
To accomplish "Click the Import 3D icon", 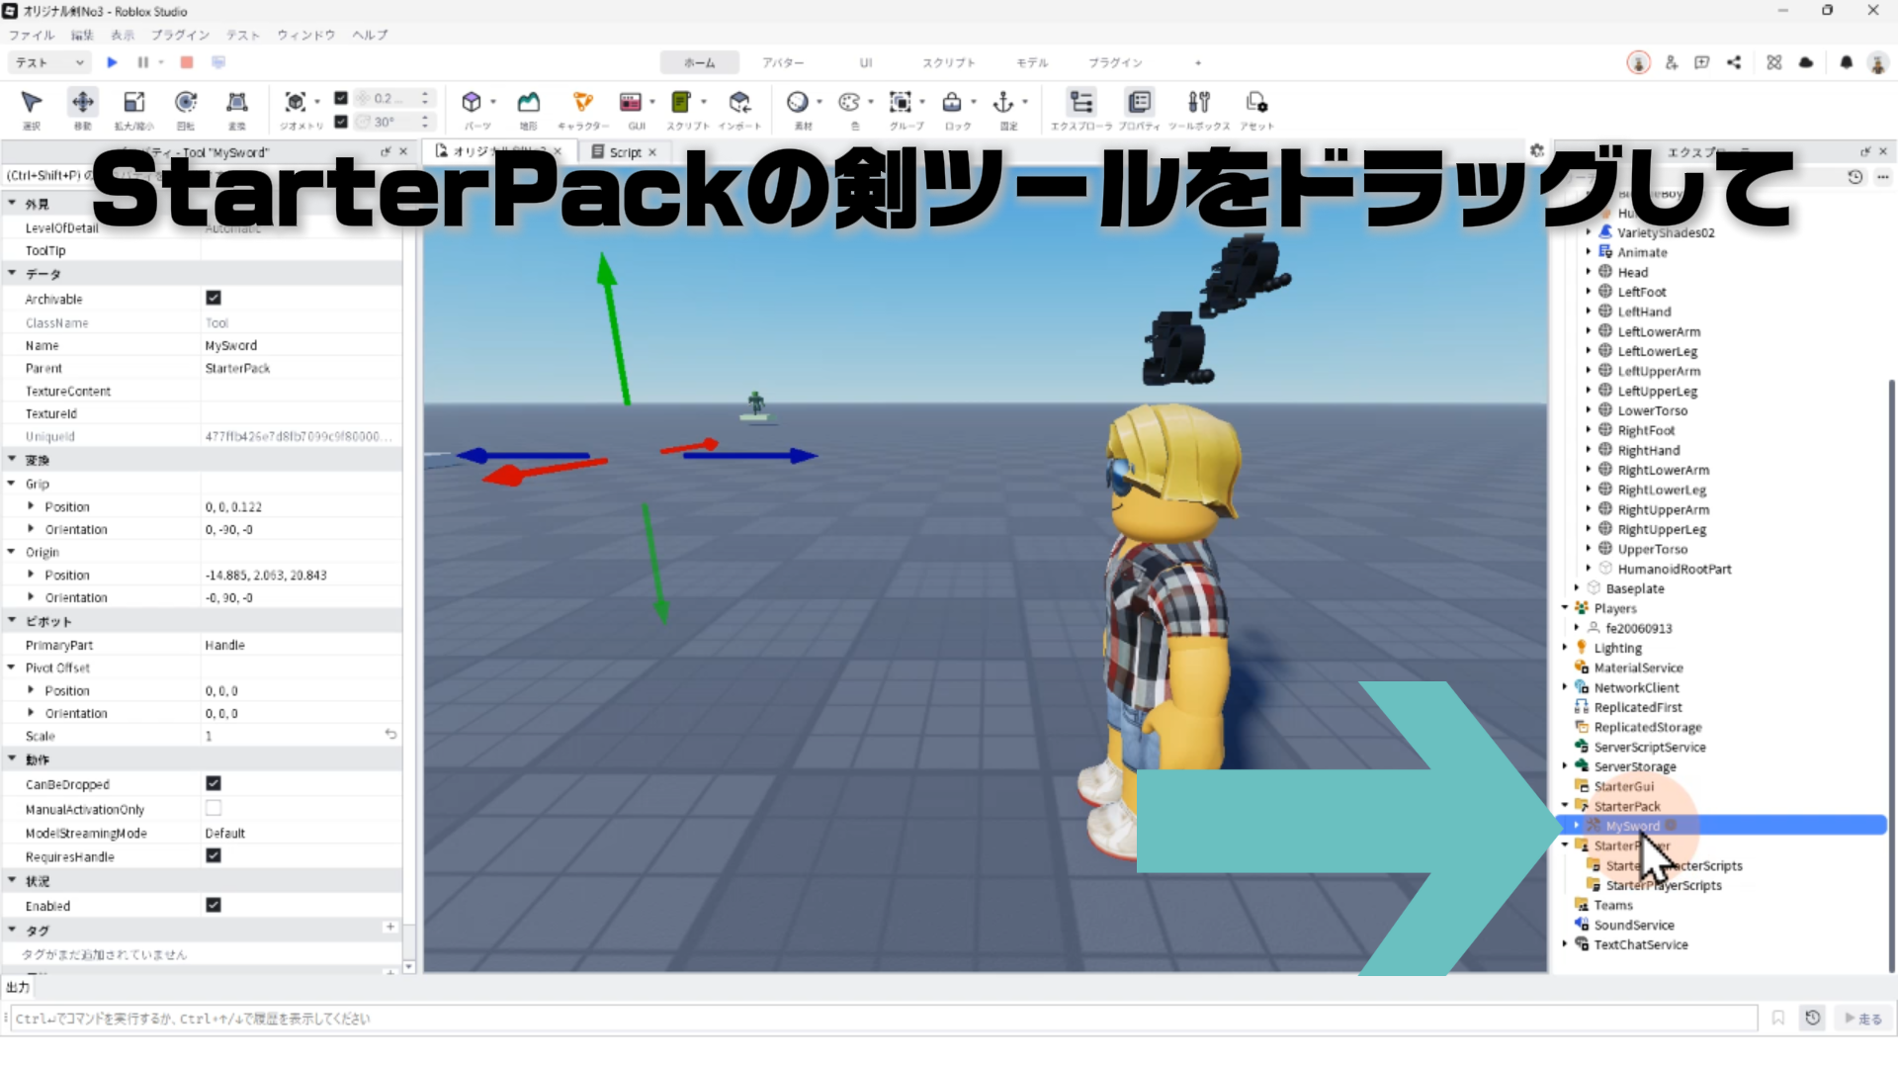I will coord(739,103).
